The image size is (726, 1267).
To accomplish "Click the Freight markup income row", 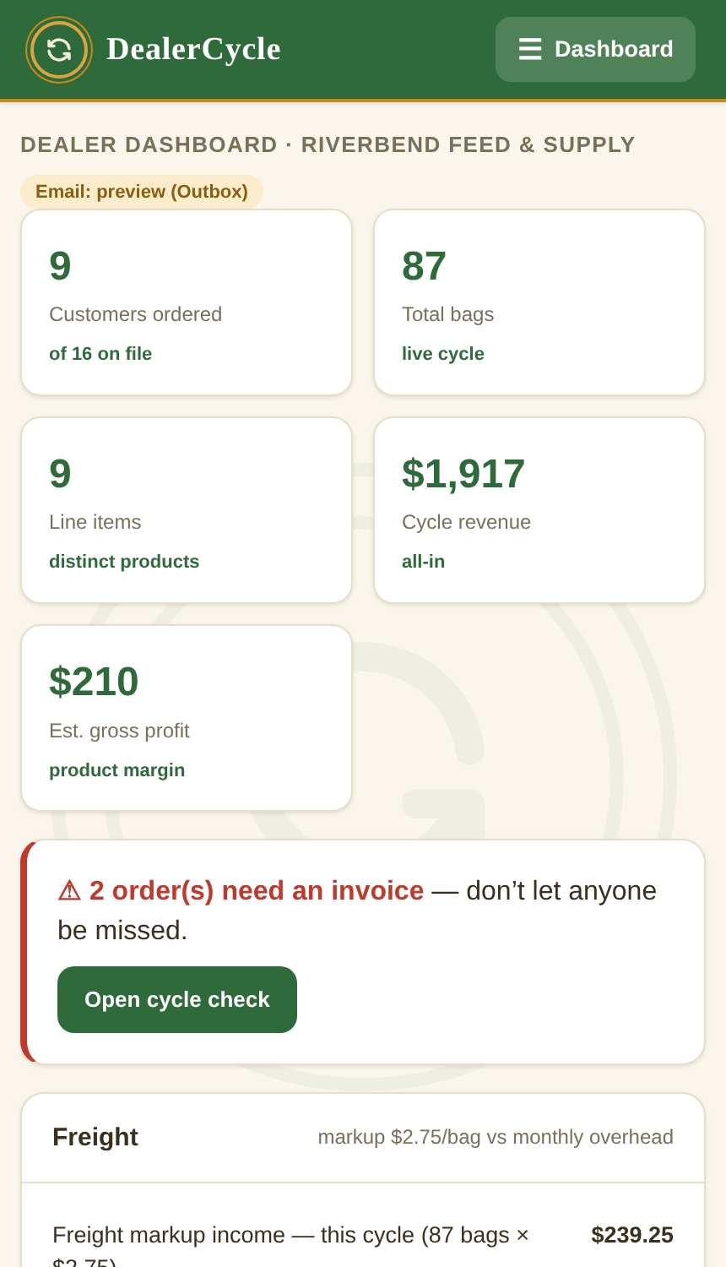I will pyautogui.click(x=363, y=1242).
